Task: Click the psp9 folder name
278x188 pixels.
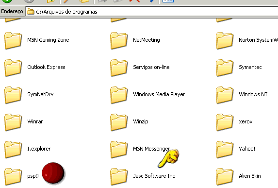Action: point(33,176)
